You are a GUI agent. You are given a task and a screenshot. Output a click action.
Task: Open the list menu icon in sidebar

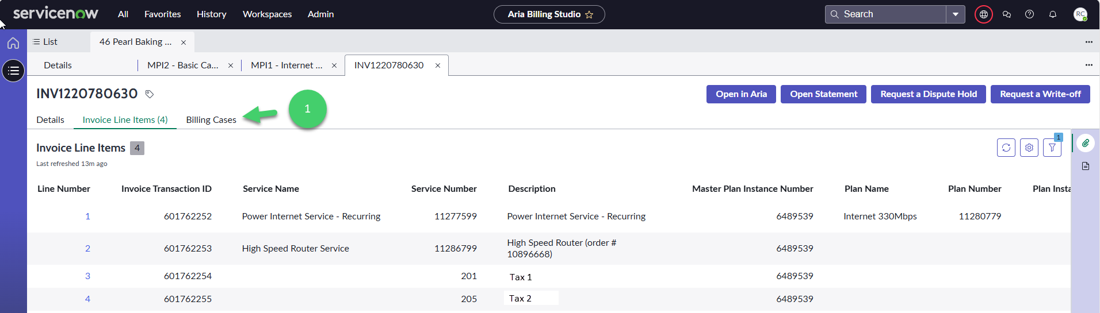tap(13, 71)
